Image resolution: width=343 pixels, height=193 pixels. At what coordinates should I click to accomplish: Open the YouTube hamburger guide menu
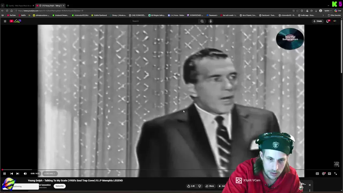[x=5, y=21]
